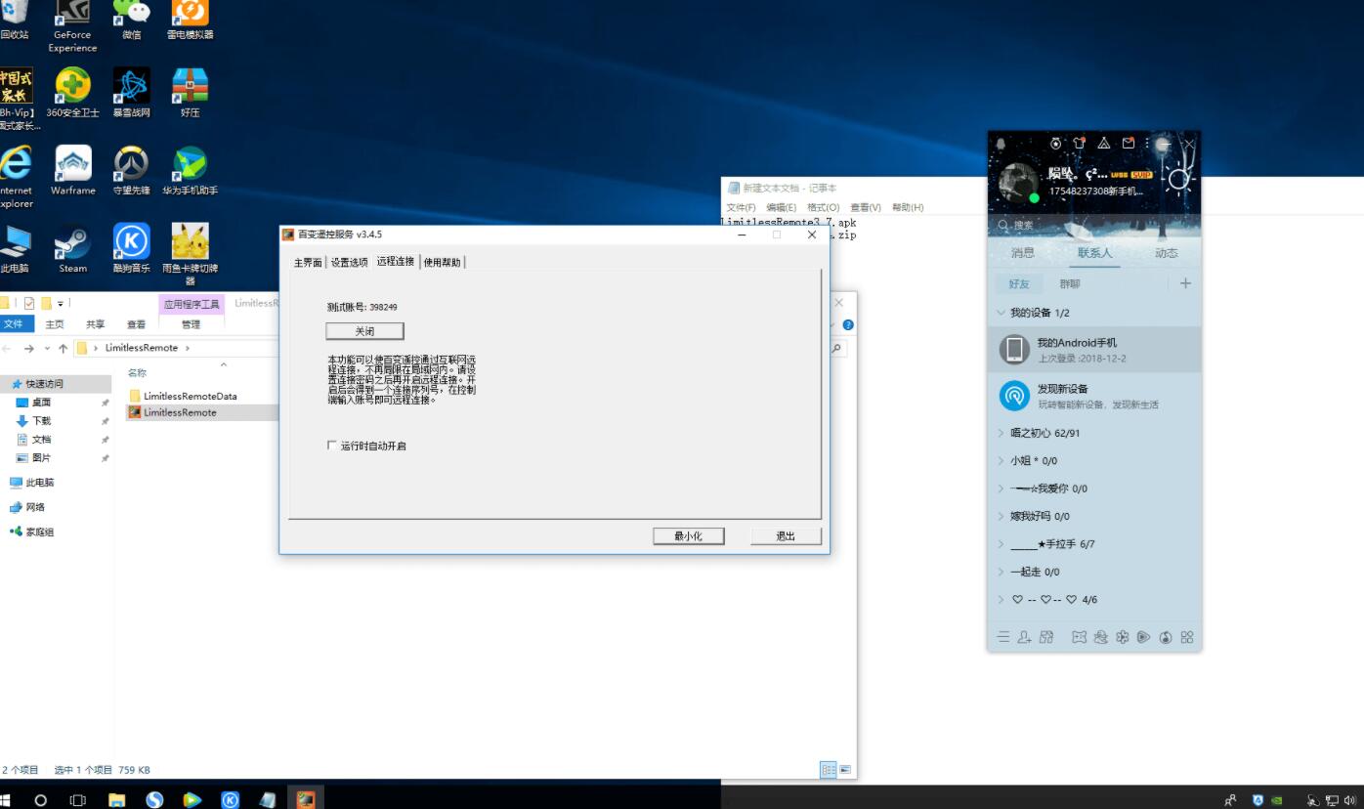Open 消息 tab in QQ
This screenshot has height=809, width=1364.
point(1022,253)
